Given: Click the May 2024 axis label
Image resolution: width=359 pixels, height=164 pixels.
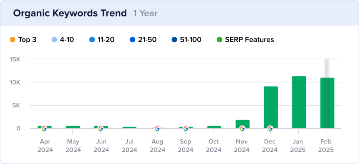Looking at the screenshot, I should click(x=73, y=146).
